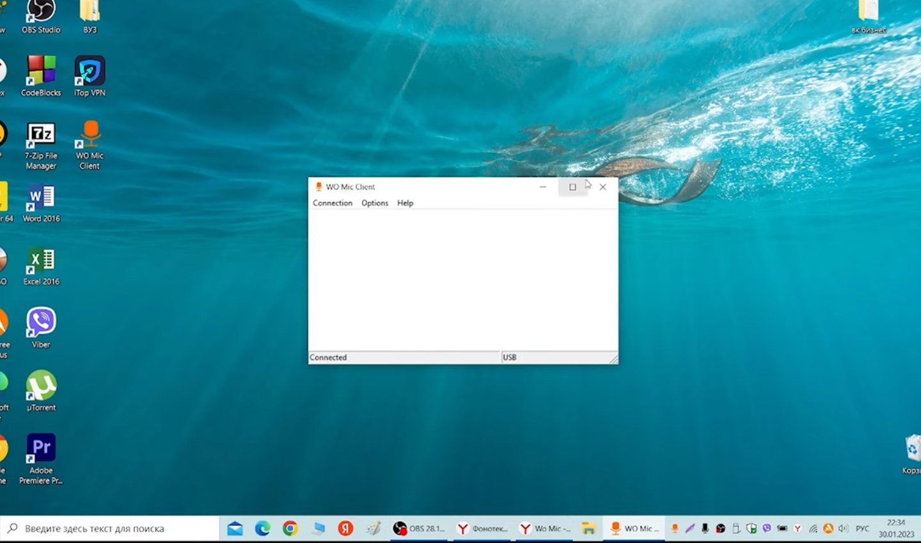Select the ВУЗ folder on desktop

point(90,17)
